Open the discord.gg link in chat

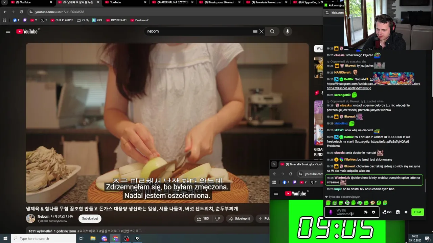pyautogui.click(x=349, y=88)
